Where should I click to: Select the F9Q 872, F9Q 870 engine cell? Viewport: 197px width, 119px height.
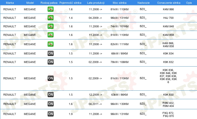(168, 114)
